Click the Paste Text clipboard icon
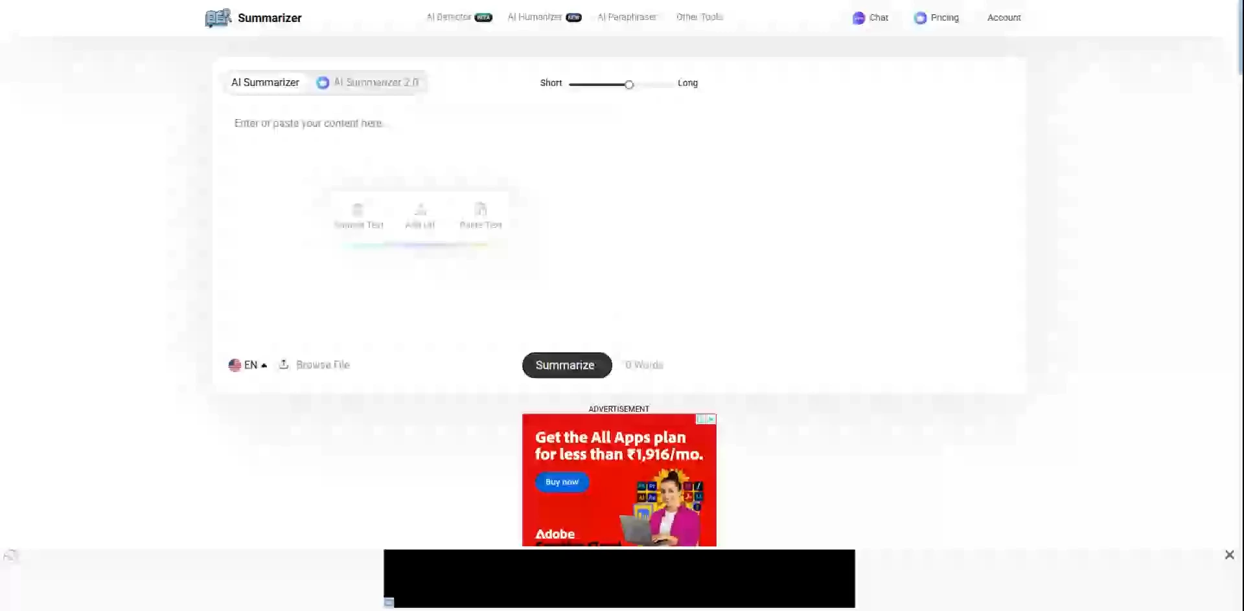 coord(480,209)
